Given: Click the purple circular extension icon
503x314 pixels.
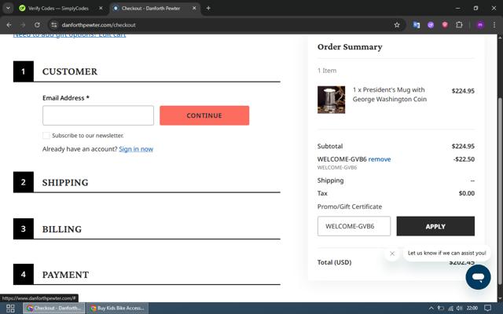Looking at the screenshot, I should click(x=431, y=25).
